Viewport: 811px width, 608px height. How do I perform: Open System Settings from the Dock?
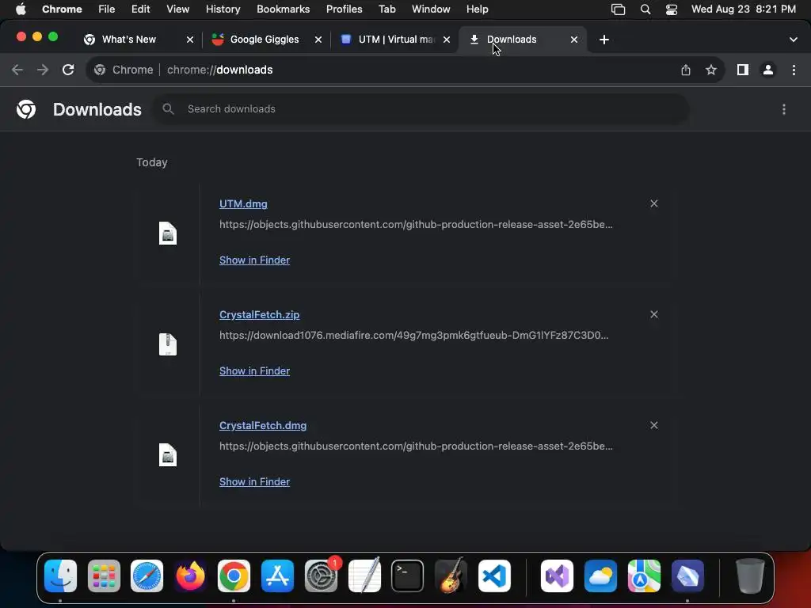pos(322,576)
